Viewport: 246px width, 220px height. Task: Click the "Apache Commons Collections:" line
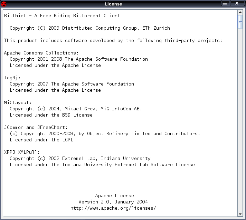pyautogui.click(x=41, y=53)
